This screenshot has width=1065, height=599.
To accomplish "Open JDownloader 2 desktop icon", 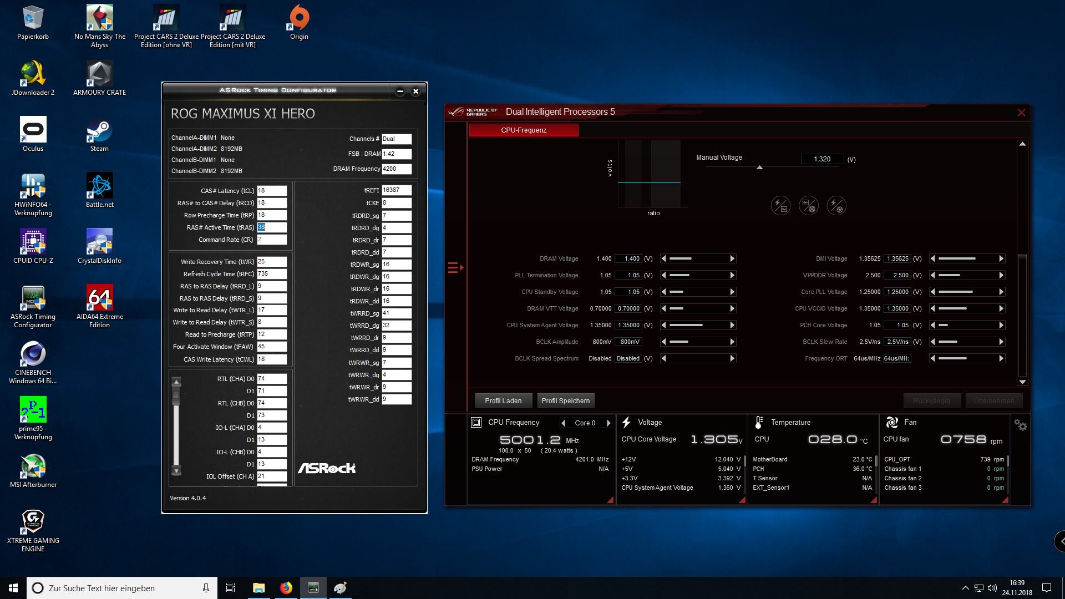I will 33,79.
